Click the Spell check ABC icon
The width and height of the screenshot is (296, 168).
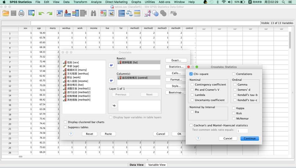(x=173, y=13)
